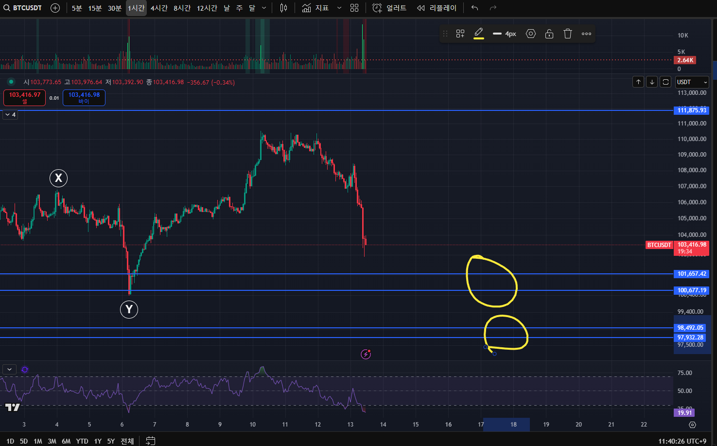Open the layout grid selector
This screenshot has height=446, width=717.
tap(354, 8)
